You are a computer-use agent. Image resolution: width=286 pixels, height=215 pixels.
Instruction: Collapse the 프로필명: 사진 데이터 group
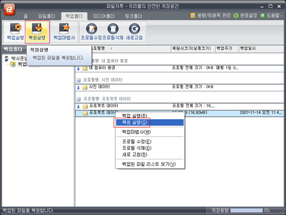click(79, 80)
